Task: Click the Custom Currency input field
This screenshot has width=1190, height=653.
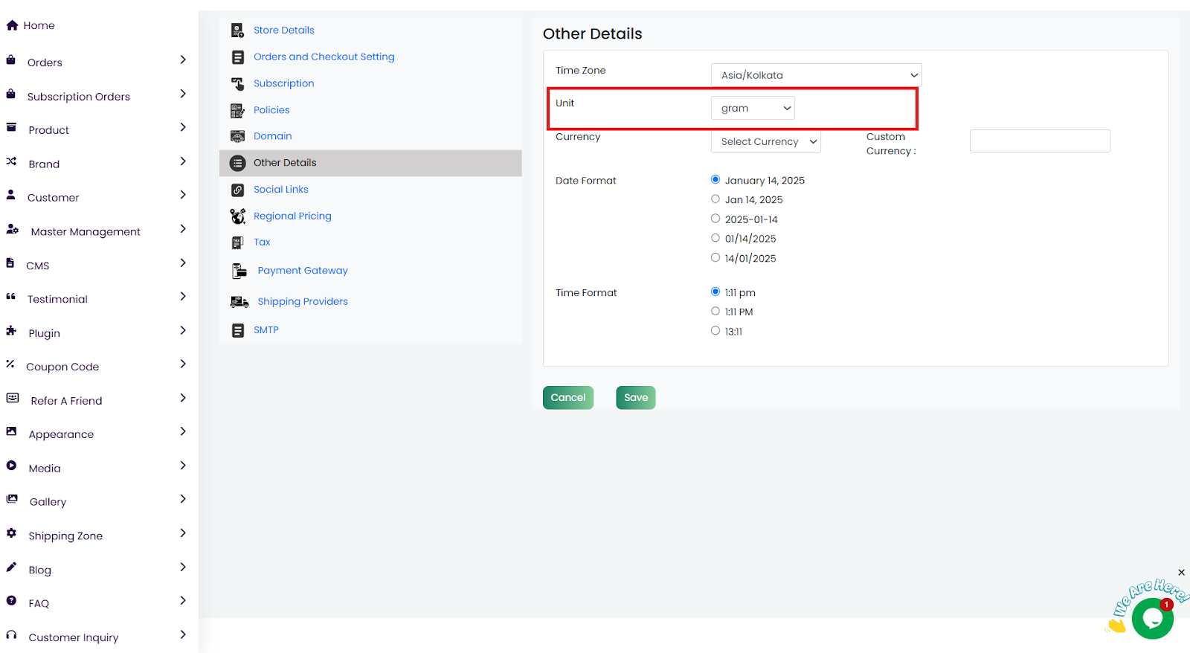Action: coord(1039,141)
